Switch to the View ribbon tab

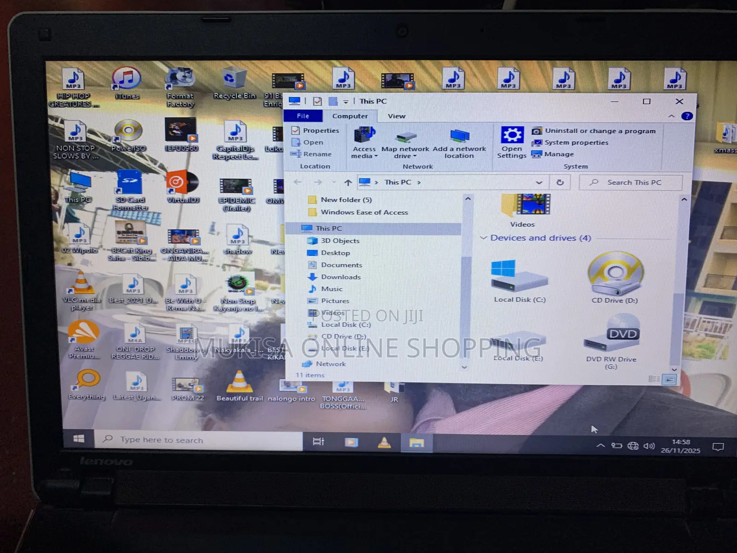(397, 116)
